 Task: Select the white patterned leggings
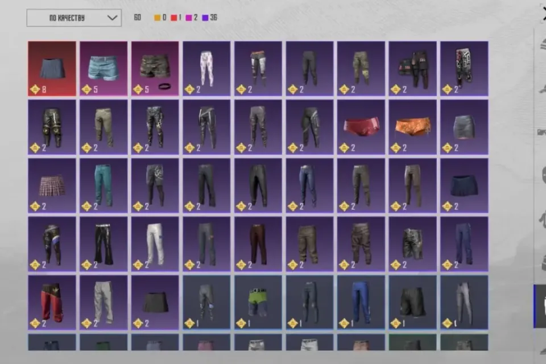206,68
